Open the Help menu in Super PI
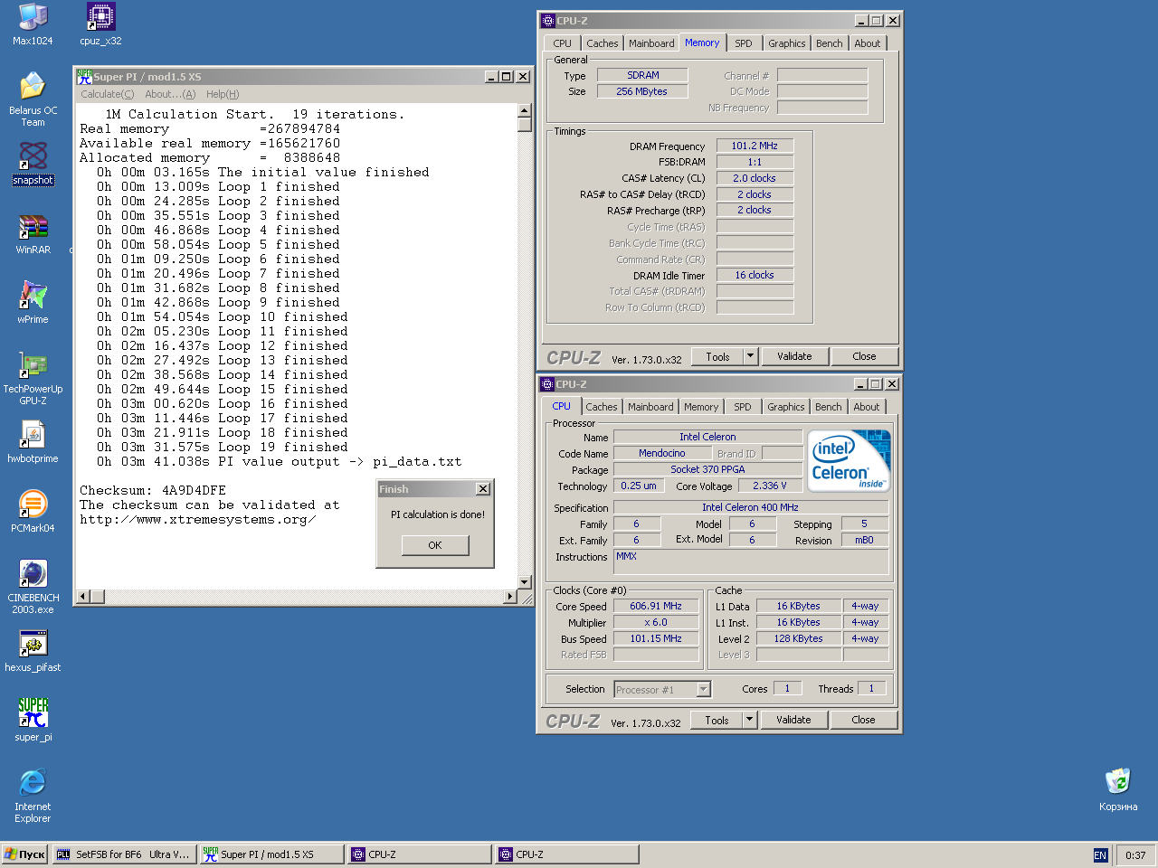Viewport: 1158px width, 868px height. [223, 94]
